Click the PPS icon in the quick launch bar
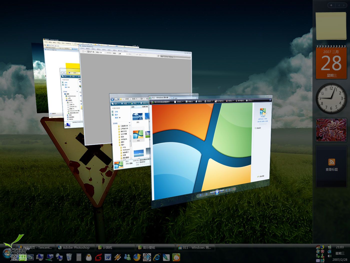 [176, 257]
